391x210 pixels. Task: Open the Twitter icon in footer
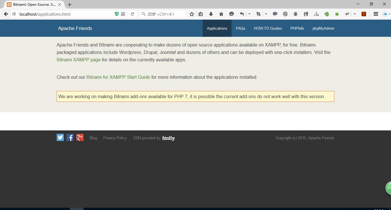coord(60,138)
